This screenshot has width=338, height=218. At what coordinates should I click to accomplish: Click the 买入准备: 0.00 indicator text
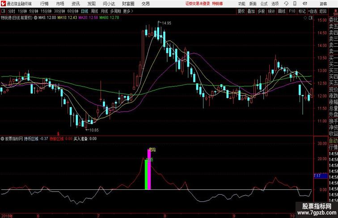tap(85, 139)
